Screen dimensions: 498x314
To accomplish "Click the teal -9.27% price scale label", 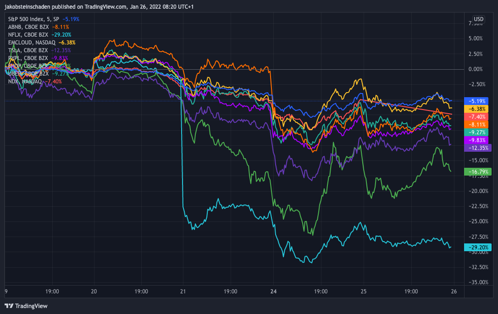I will (476, 132).
